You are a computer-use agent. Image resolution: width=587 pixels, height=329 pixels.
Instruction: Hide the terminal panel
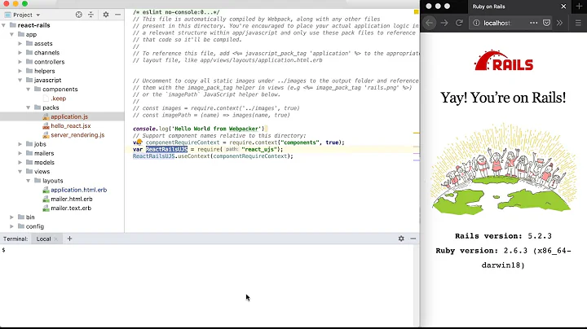pyautogui.click(x=413, y=239)
